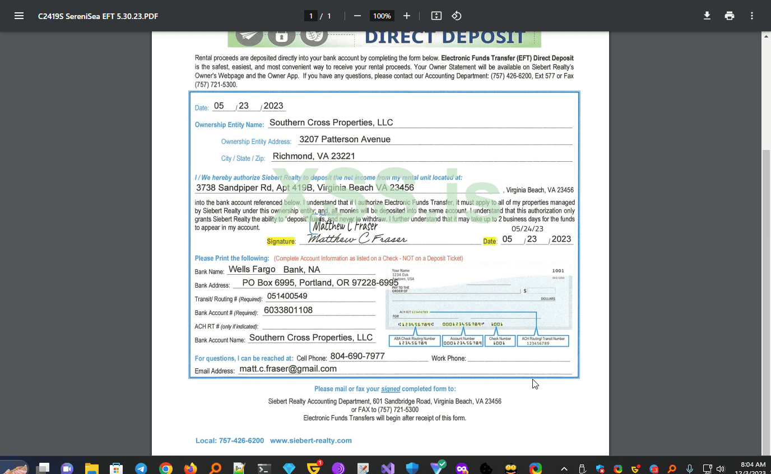
Task: Click the 'ABA Check Routing Number' callout box
Action: click(415, 341)
